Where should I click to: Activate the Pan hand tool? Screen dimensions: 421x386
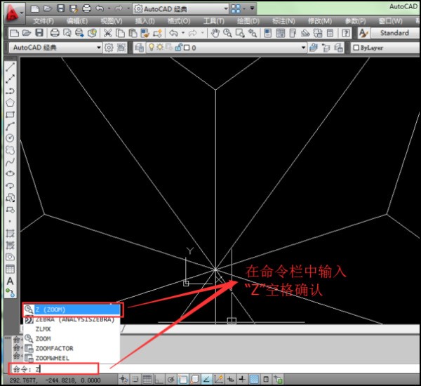click(215, 33)
